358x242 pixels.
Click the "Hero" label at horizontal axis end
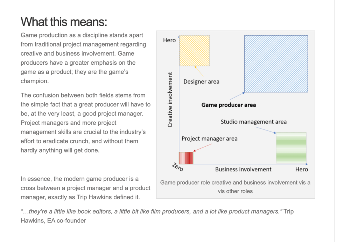click(302, 169)
